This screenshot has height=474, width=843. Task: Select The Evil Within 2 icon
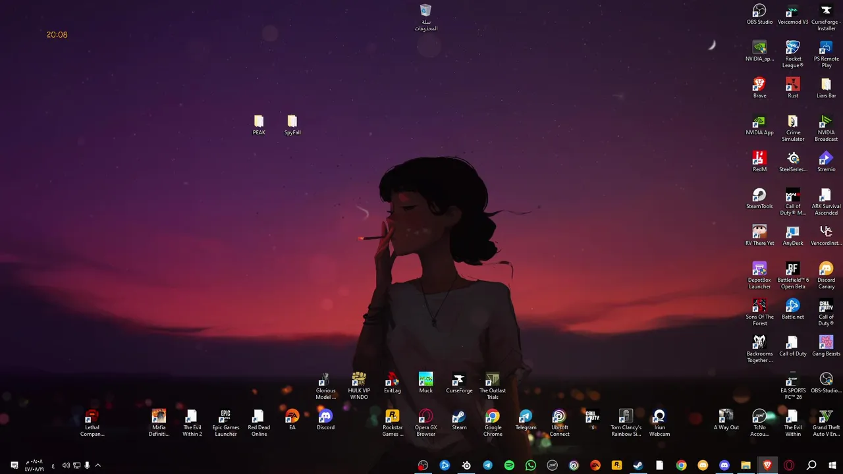(x=192, y=423)
